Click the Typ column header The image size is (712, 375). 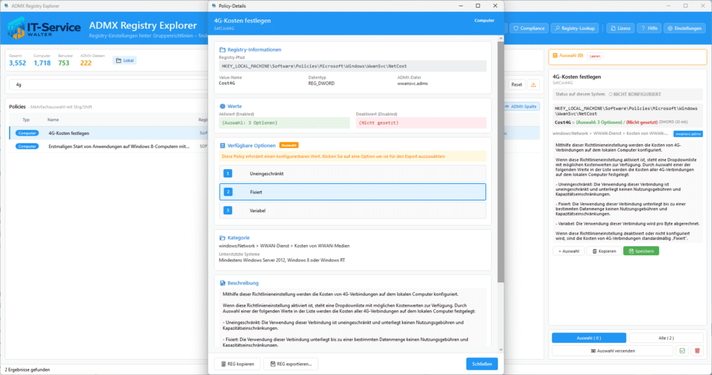[x=26, y=120]
